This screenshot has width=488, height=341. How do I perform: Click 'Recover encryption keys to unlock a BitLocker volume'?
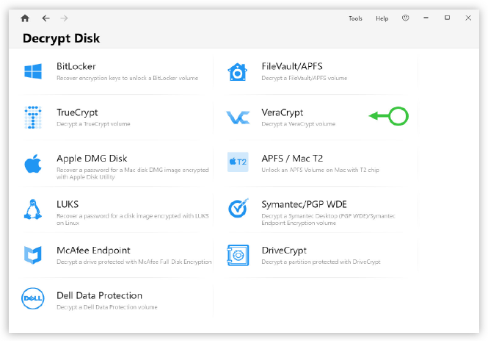point(127,78)
